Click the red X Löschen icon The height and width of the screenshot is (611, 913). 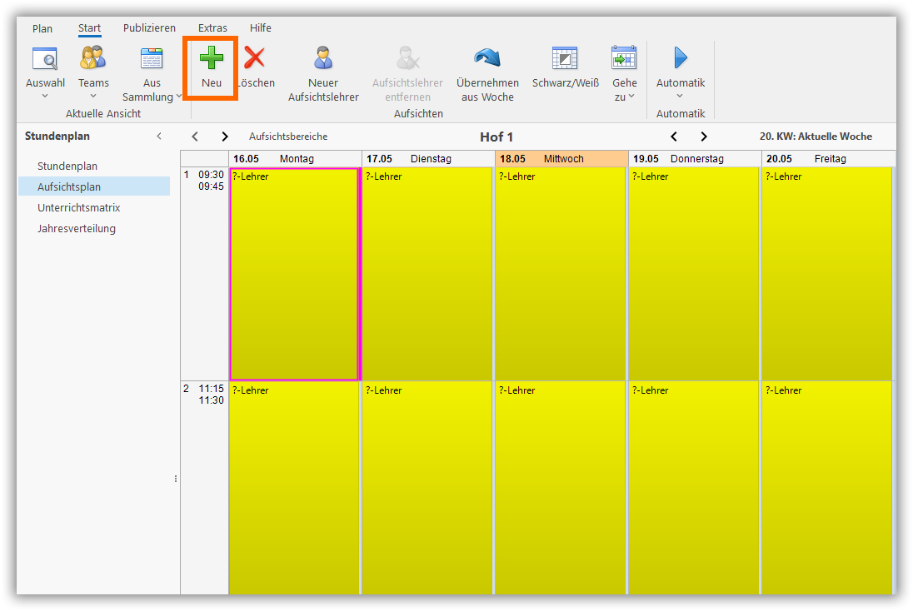pyautogui.click(x=254, y=58)
